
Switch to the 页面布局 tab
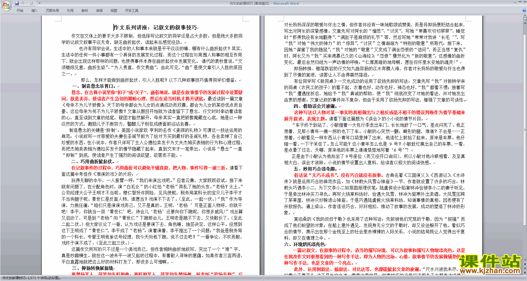[x=52, y=10]
